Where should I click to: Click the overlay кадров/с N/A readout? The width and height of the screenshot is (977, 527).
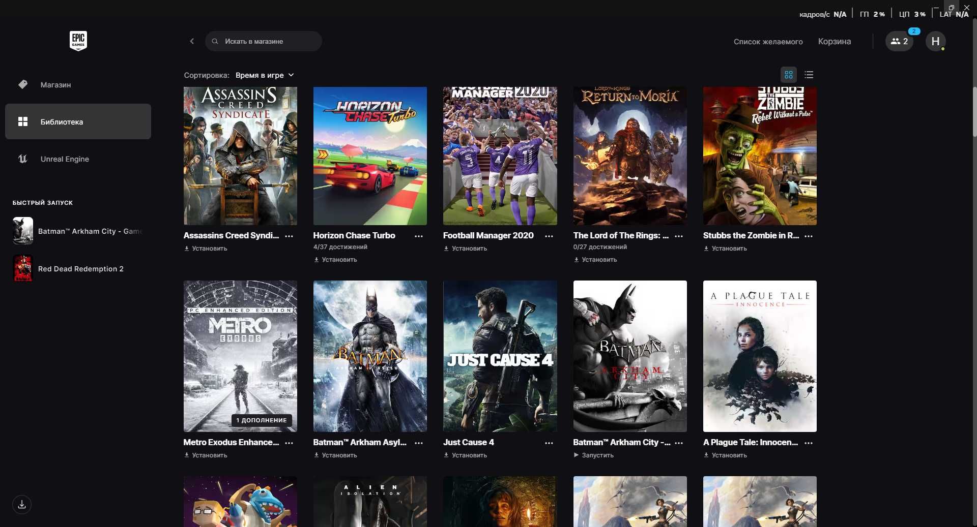(822, 14)
